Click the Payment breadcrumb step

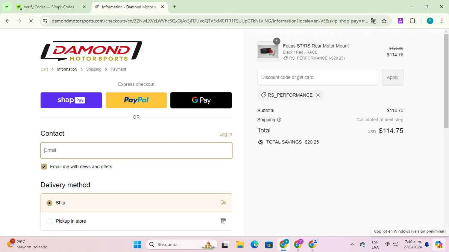[x=118, y=69]
